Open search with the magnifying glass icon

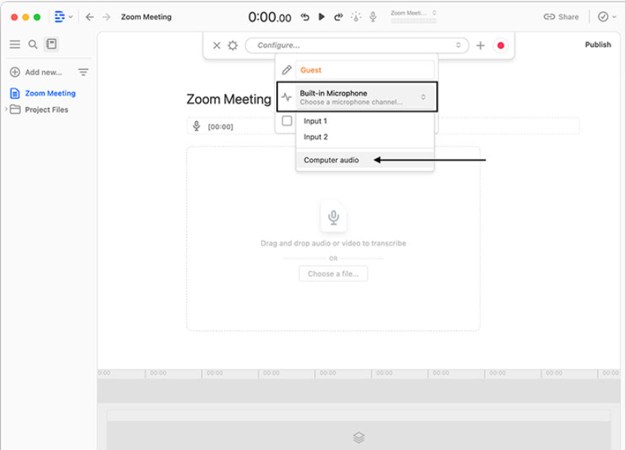point(32,44)
